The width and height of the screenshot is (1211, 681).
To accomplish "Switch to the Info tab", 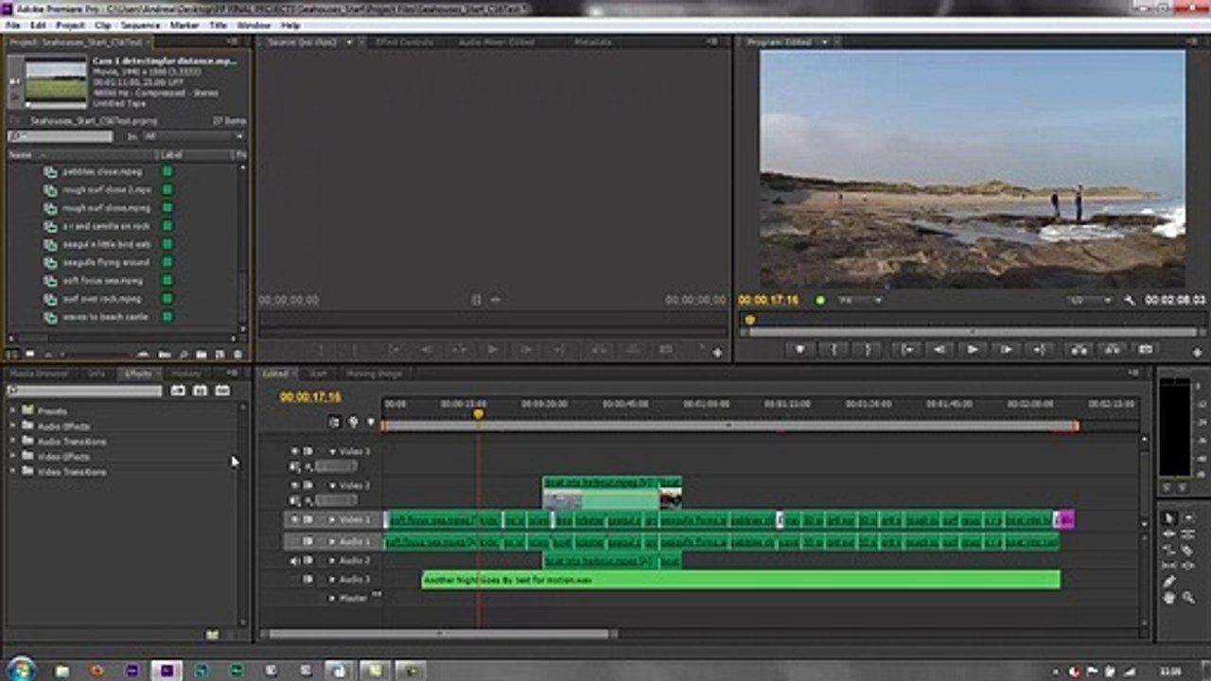I will coord(97,374).
